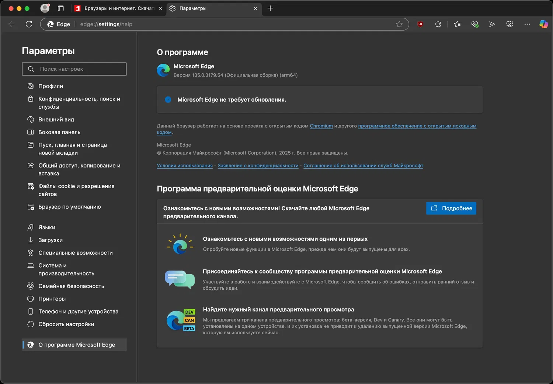Click Ознакомьтесь с новыми возможностями одним из первых
Viewport: 553px width, 384px height.
[x=285, y=239]
